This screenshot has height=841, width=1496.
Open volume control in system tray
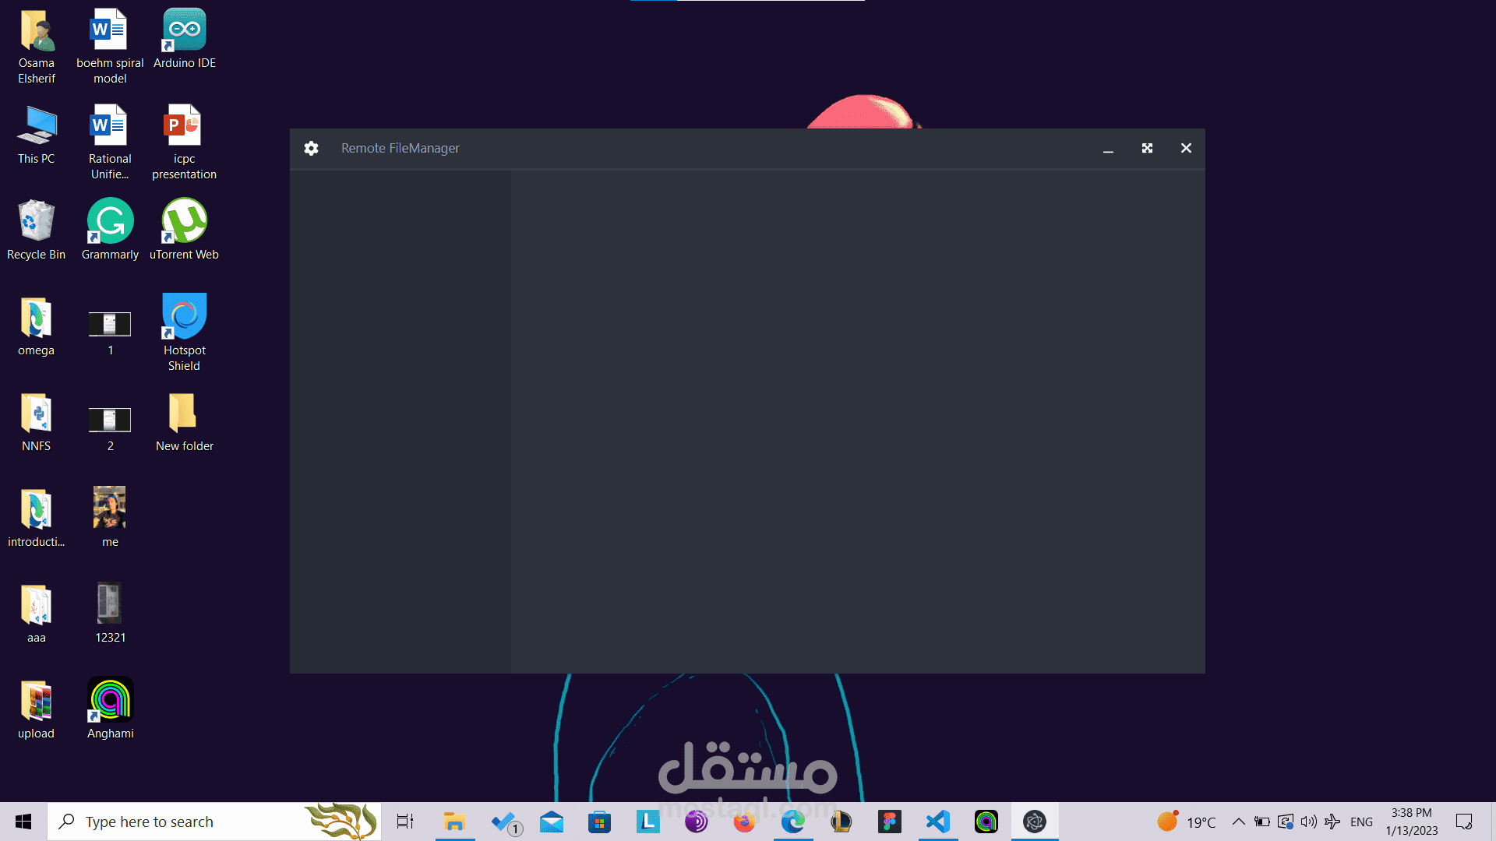click(1308, 822)
